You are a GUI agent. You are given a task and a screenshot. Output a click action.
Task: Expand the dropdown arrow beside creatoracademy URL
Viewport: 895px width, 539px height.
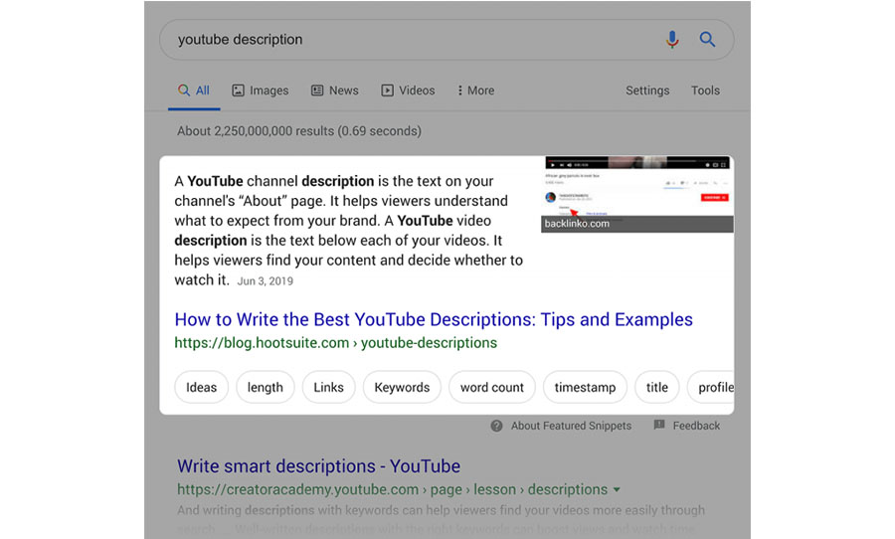(617, 490)
